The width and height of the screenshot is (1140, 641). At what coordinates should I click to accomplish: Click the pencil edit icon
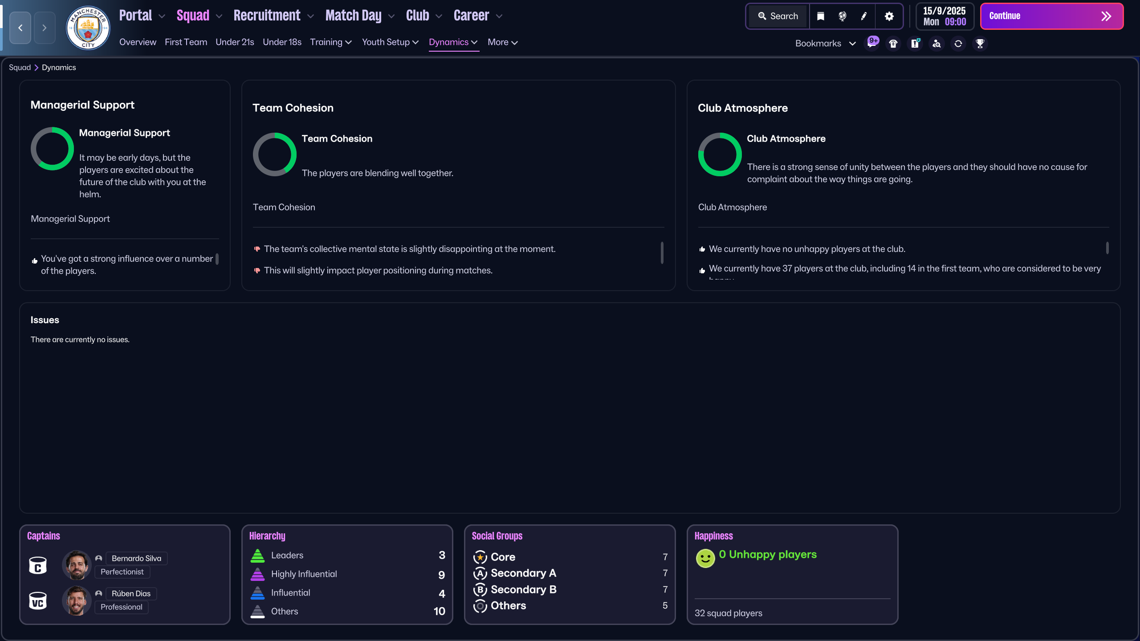[864, 16]
